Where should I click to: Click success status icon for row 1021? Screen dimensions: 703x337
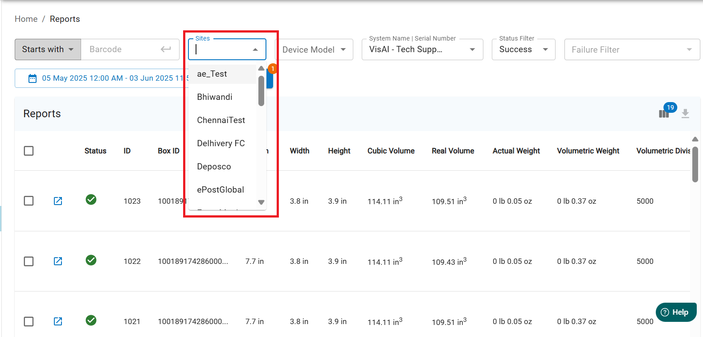click(x=91, y=320)
